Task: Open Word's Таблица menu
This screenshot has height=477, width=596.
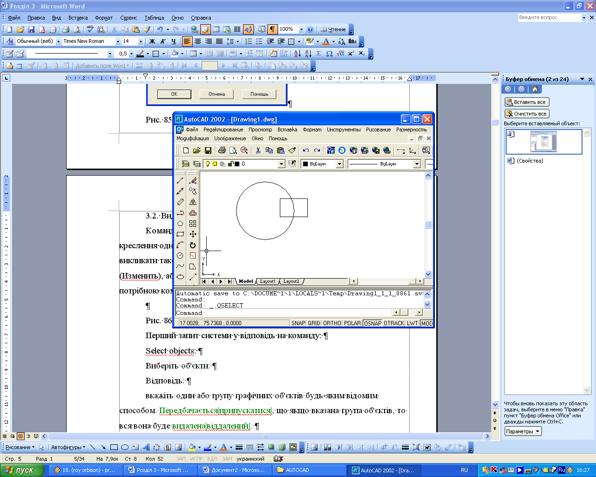Action: (154, 18)
